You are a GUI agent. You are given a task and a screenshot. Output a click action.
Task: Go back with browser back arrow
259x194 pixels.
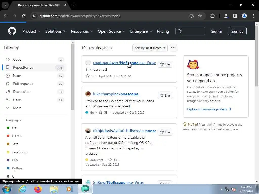pyautogui.click(x=6, y=16)
